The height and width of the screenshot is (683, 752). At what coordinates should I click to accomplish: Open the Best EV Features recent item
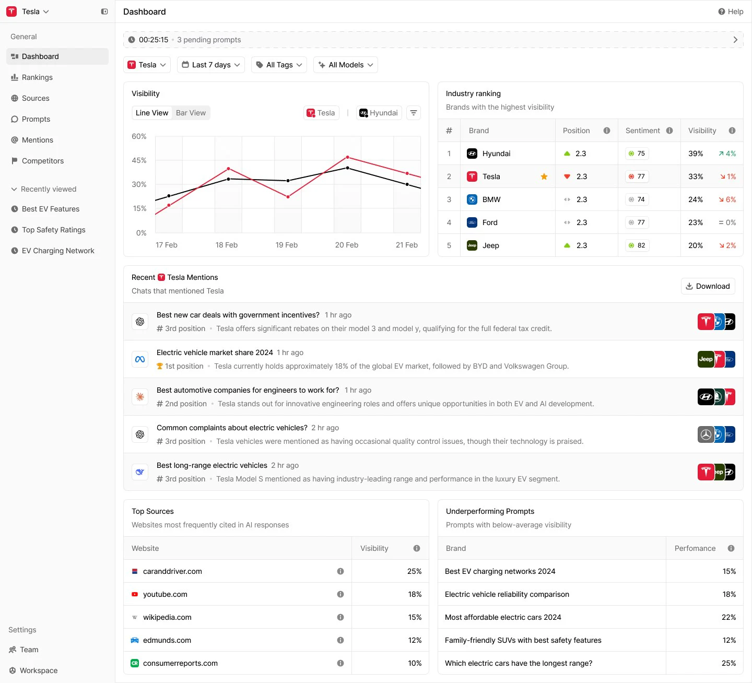pyautogui.click(x=57, y=209)
